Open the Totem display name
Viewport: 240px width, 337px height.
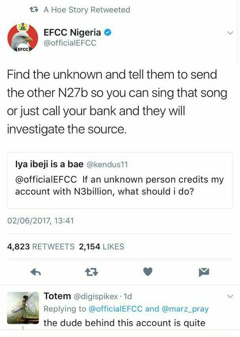57,296
